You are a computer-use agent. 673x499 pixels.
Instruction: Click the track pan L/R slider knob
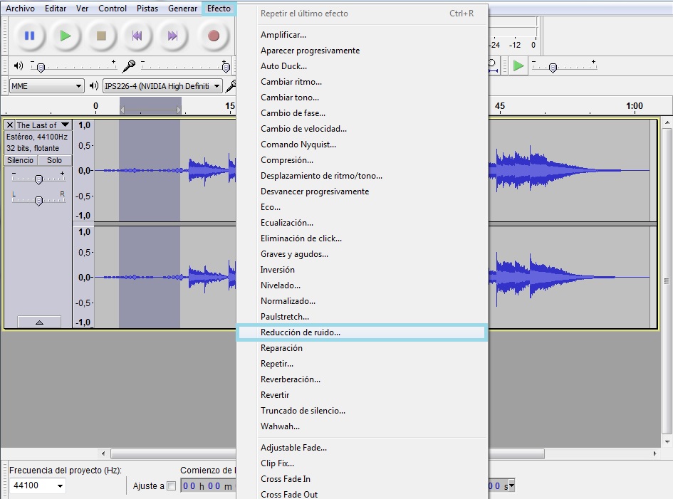38,201
